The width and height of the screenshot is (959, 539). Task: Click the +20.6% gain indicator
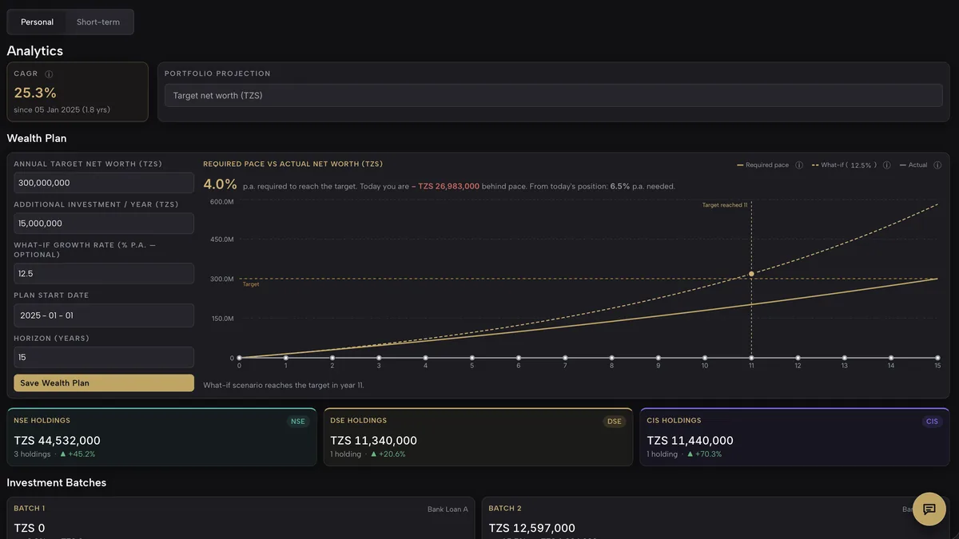(388, 454)
